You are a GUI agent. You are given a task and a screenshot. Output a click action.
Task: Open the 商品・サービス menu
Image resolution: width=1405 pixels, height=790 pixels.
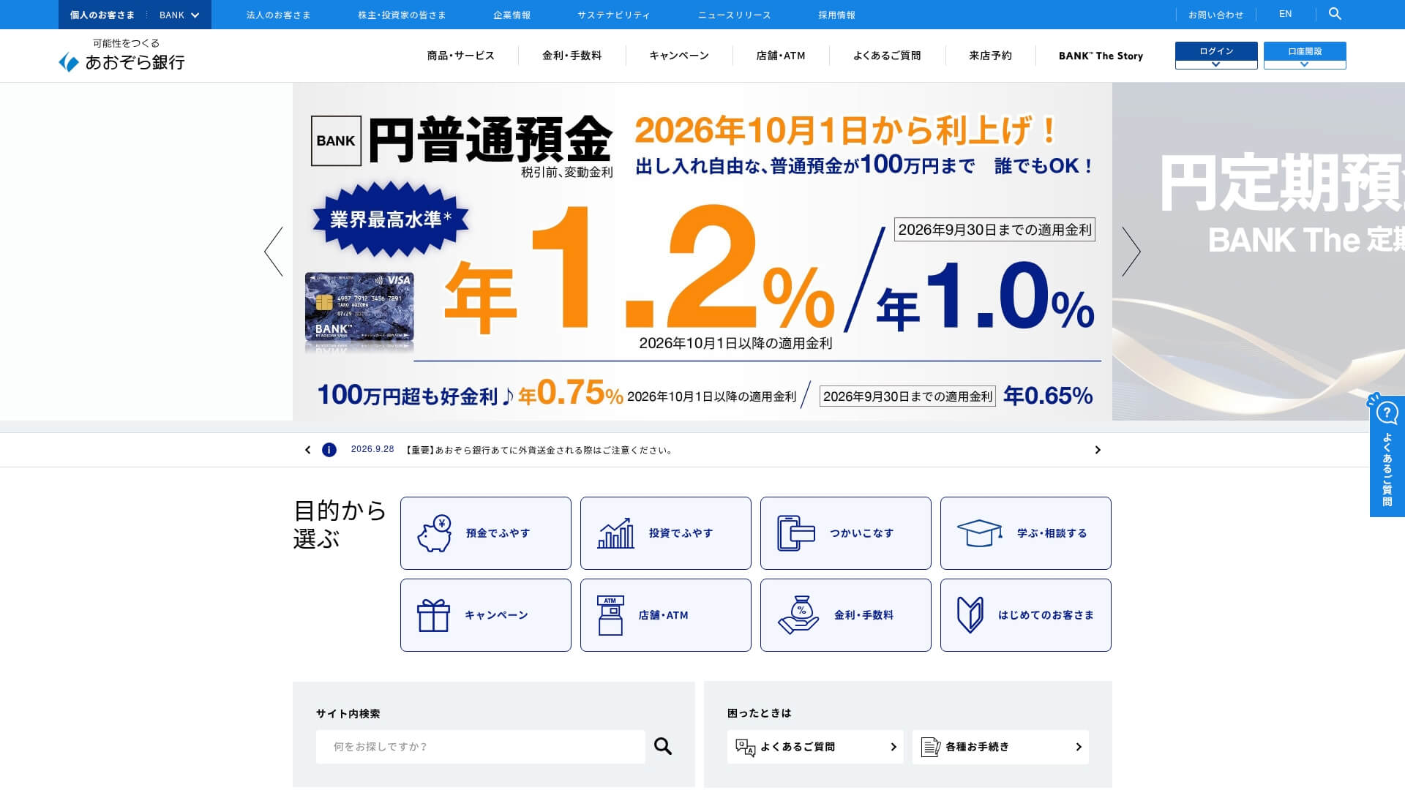(461, 56)
